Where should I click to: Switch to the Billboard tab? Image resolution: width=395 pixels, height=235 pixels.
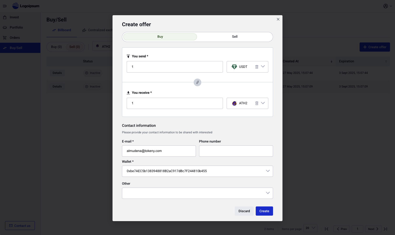pyautogui.click(x=62, y=30)
